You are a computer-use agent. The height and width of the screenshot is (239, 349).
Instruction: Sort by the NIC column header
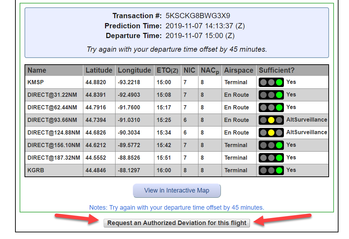189,70
